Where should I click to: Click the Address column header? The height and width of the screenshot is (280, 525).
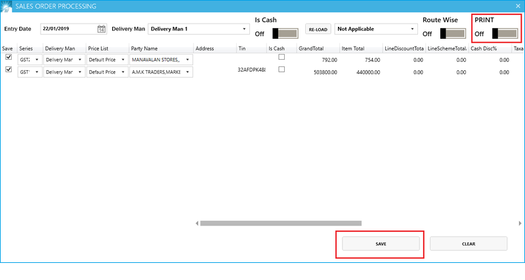(205, 49)
